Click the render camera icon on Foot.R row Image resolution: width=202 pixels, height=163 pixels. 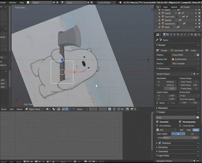coord(199,13)
